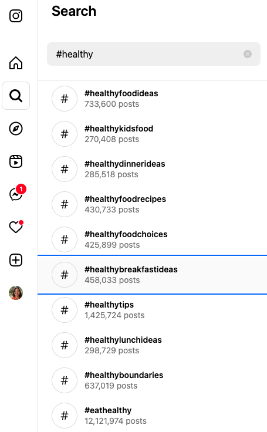
Task: Open the #healthykidsfood hashtag result
Action: pos(152,134)
